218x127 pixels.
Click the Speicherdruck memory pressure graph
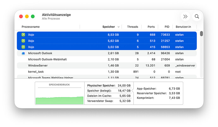tap(59, 100)
